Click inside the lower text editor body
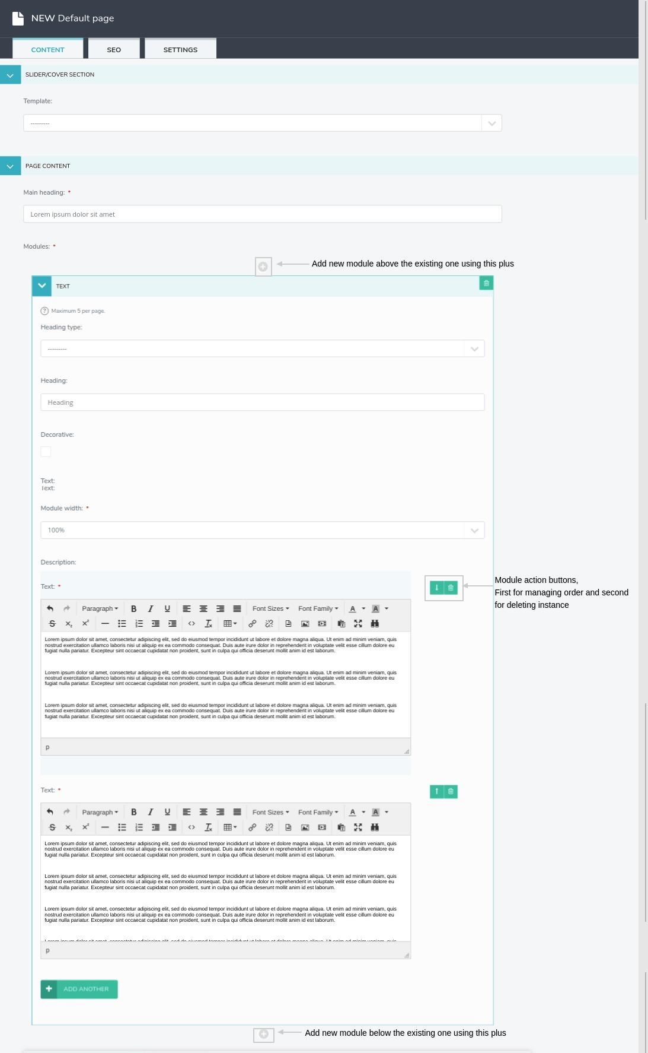Screen dimensions: 648x1053 pyautogui.click(x=225, y=888)
